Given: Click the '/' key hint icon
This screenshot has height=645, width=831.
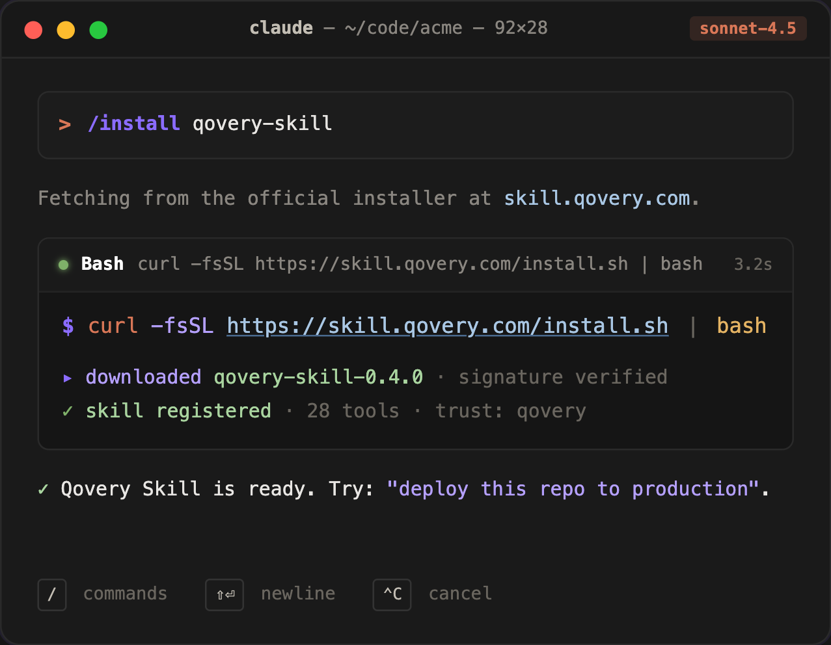Looking at the screenshot, I should (52, 594).
